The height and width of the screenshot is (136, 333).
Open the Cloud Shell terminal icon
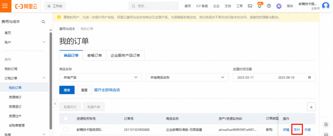[250, 6]
